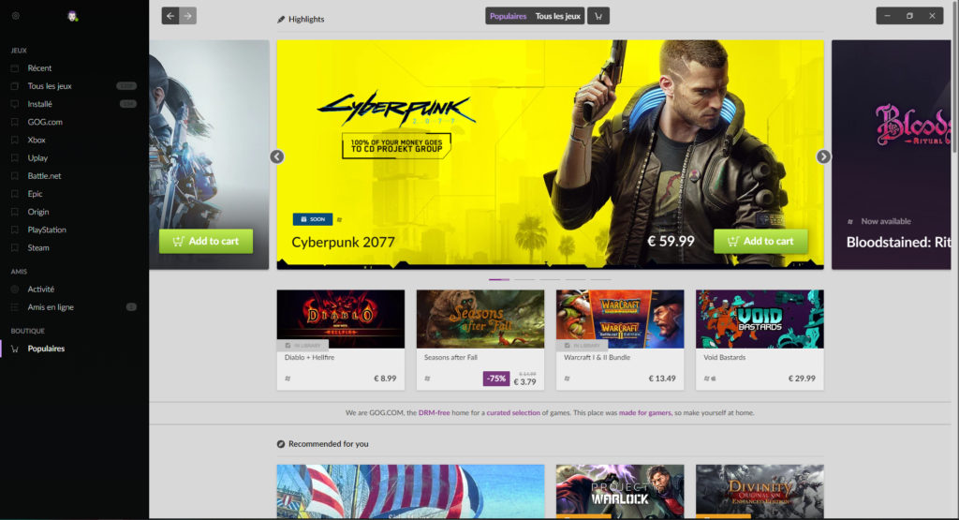Switch to the Populaires tab at top
This screenshot has width=959, height=520.
point(508,16)
